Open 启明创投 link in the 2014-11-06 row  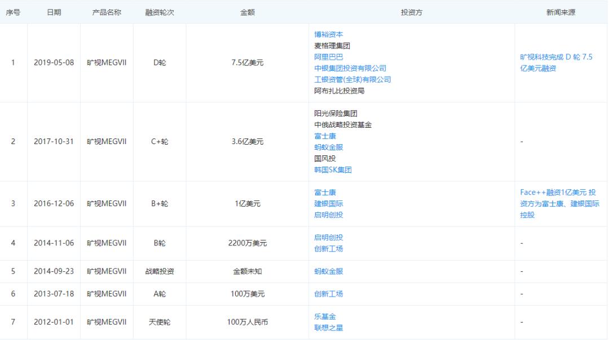click(328, 237)
